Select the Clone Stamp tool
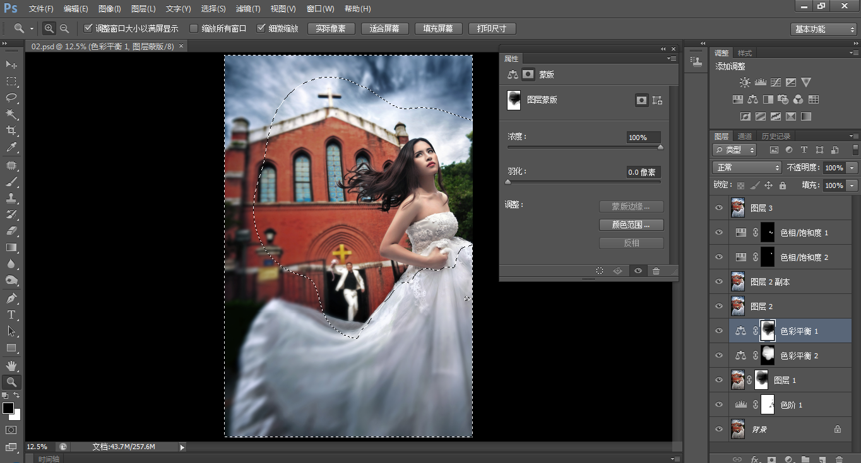The height and width of the screenshot is (463, 861). coord(11,198)
